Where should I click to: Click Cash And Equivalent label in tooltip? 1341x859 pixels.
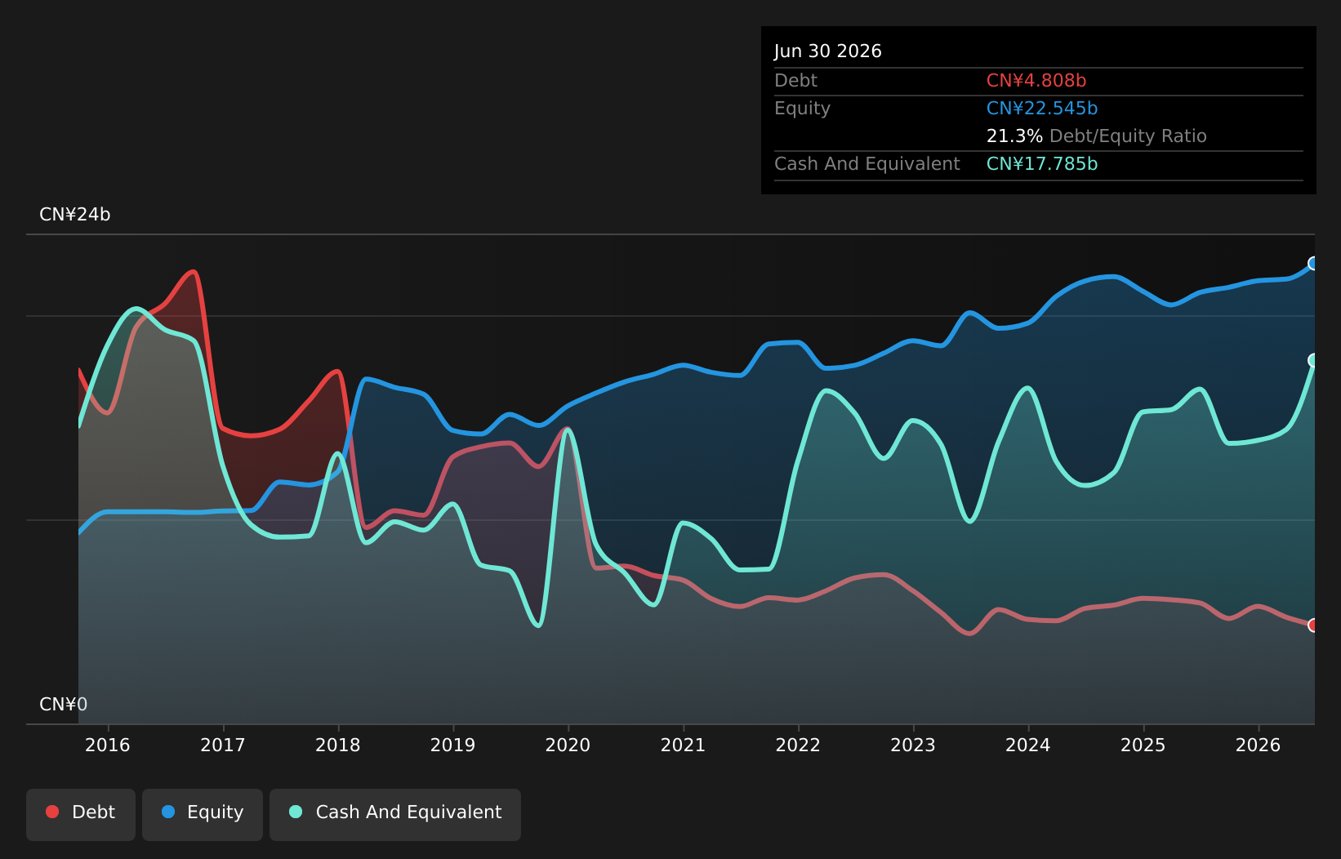pyautogui.click(x=867, y=164)
